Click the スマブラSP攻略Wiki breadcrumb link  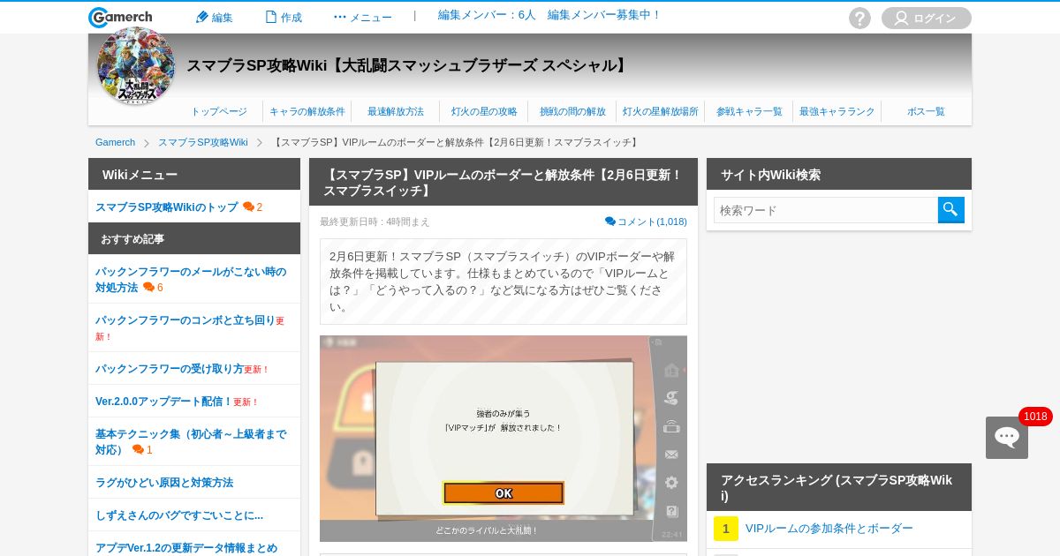click(203, 142)
